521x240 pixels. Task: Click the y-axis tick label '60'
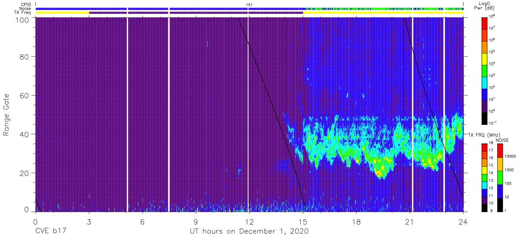pos(25,96)
